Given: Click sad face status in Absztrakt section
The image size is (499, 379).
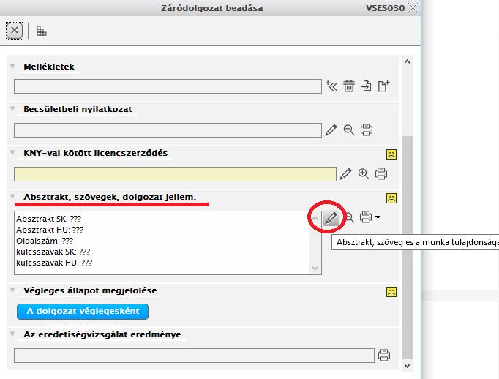Looking at the screenshot, I should (x=391, y=198).
